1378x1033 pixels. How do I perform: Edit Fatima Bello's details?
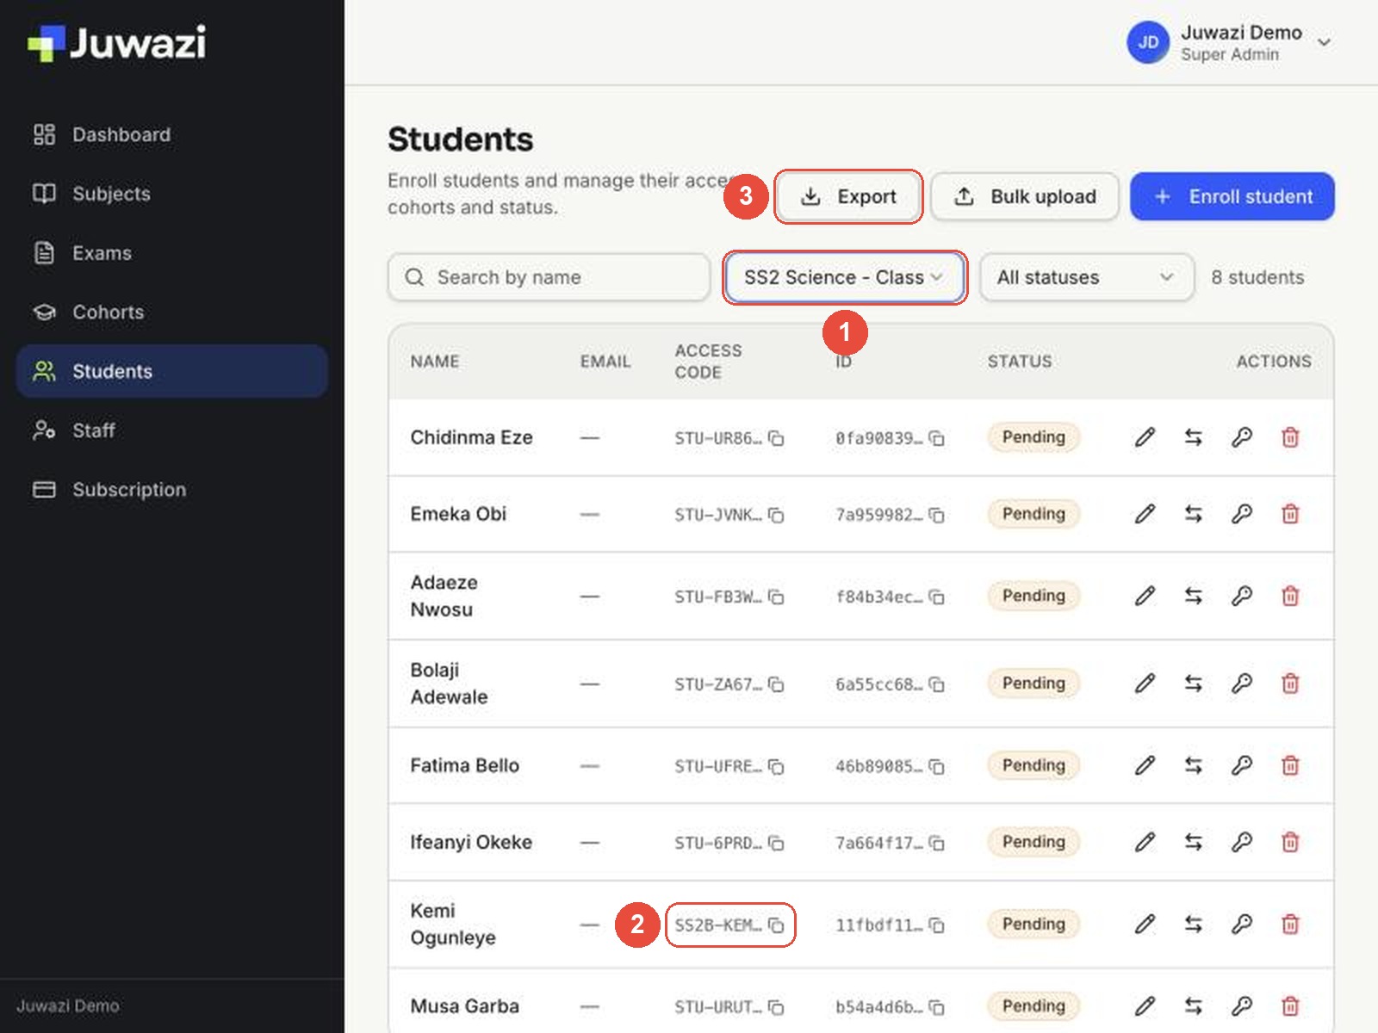[1145, 765]
